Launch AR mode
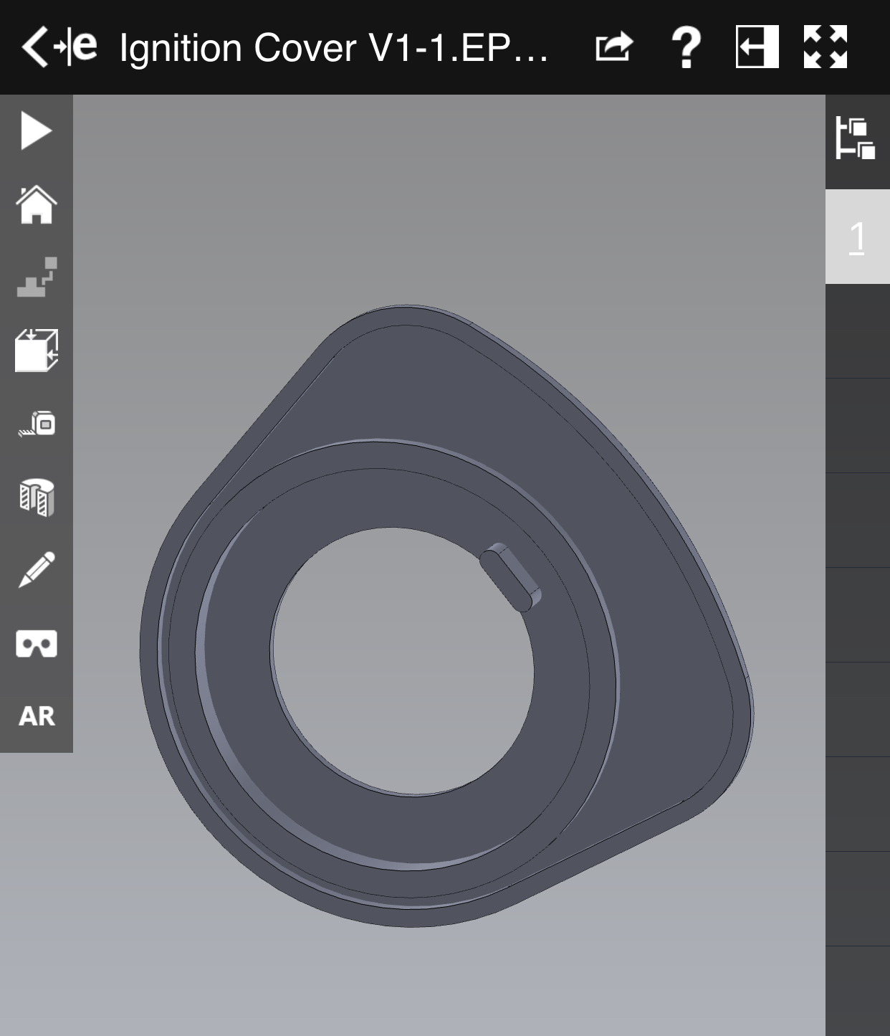Screen dimensions: 890x1036 [36, 716]
